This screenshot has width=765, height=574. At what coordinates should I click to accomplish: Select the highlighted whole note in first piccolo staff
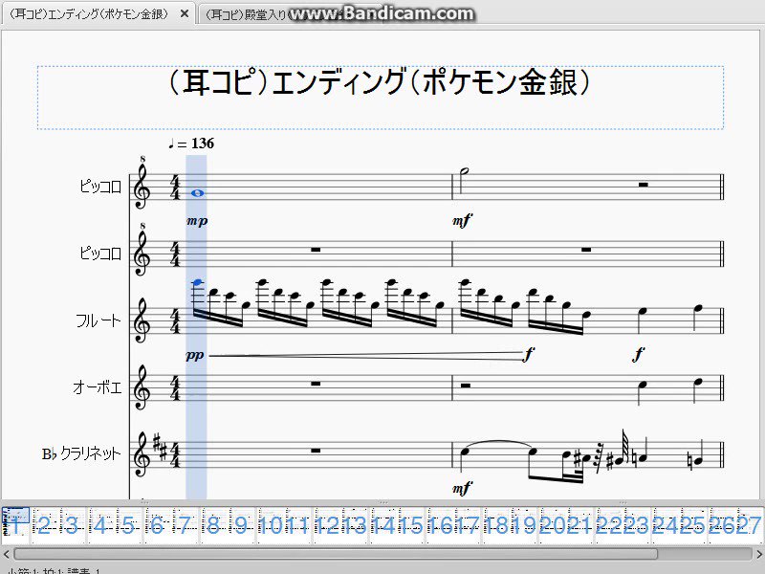pos(197,193)
